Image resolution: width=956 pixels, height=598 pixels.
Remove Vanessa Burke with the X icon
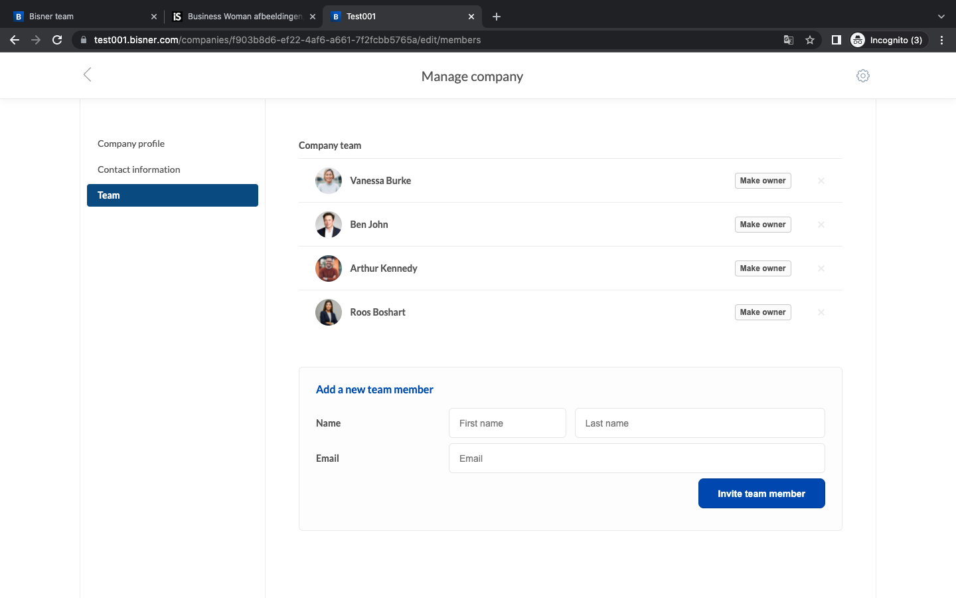pyautogui.click(x=821, y=181)
